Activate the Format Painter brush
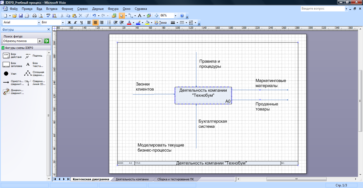Screen dimensions: 363x188 tap(87, 16)
